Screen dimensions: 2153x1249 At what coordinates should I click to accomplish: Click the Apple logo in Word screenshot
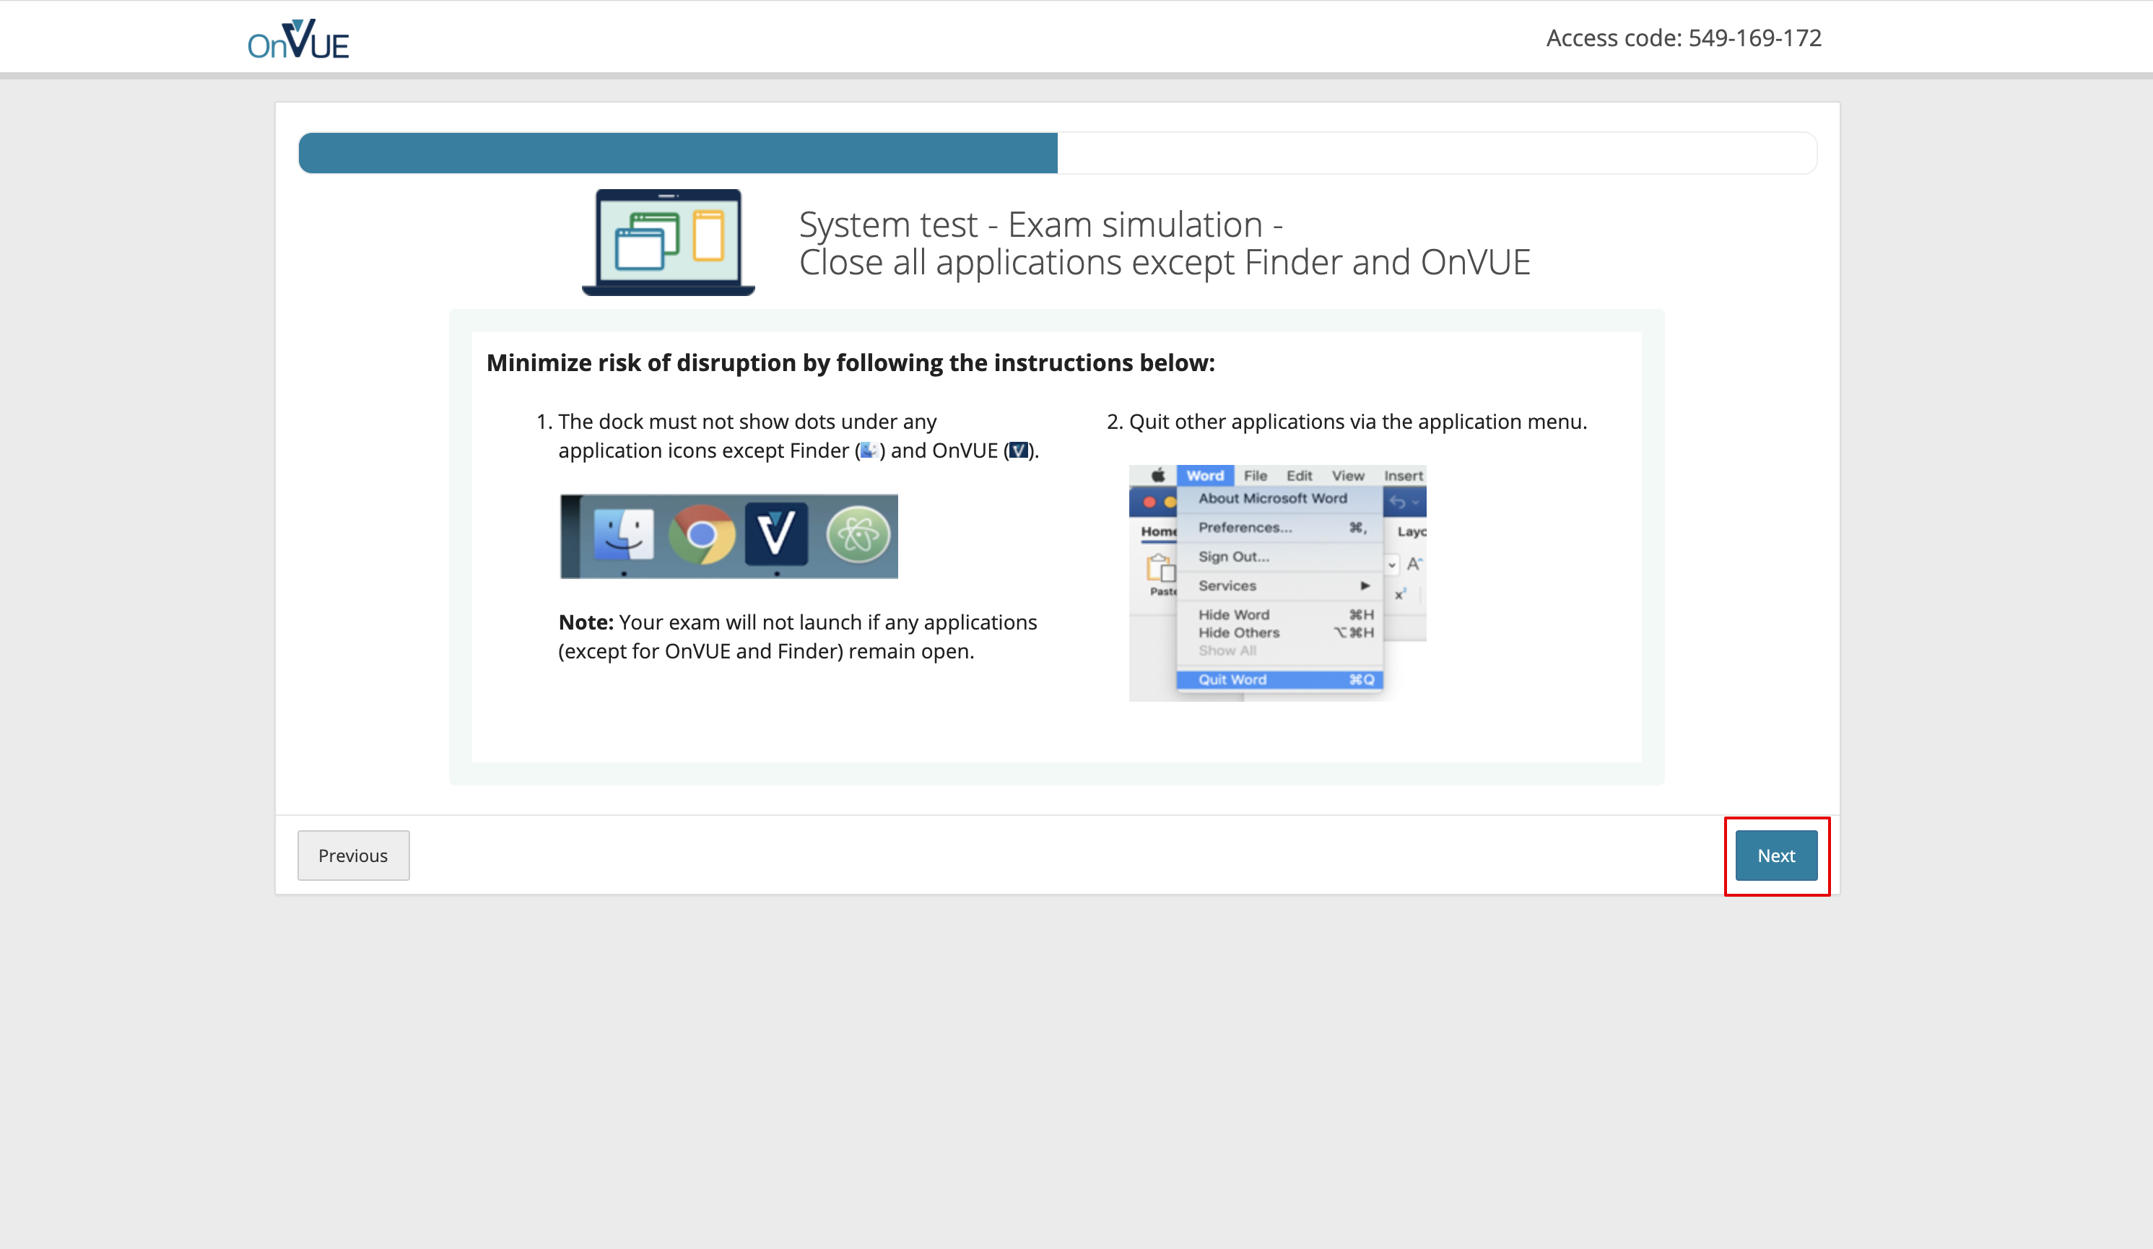click(1157, 476)
